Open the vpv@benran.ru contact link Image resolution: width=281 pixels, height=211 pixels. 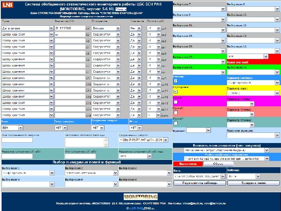click(x=216, y=204)
